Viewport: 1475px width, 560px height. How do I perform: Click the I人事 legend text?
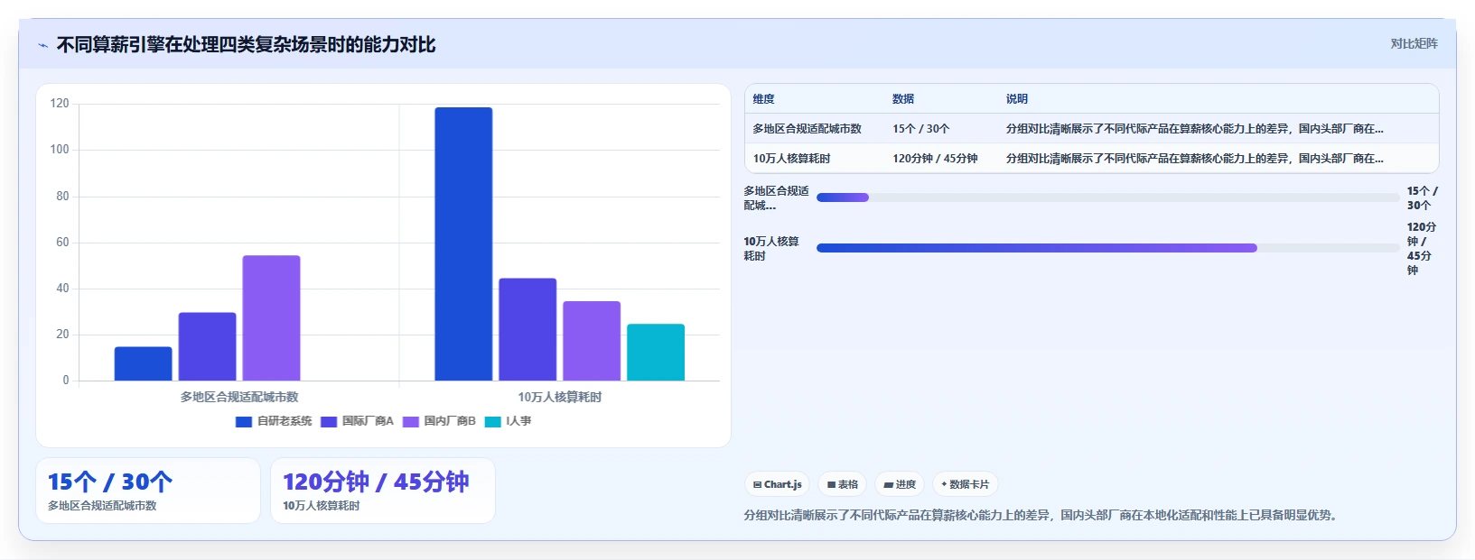pos(518,421)
